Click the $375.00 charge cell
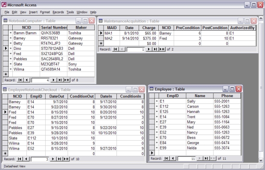The height and width of the screenshot is (170, 265). tap(149, 38)
